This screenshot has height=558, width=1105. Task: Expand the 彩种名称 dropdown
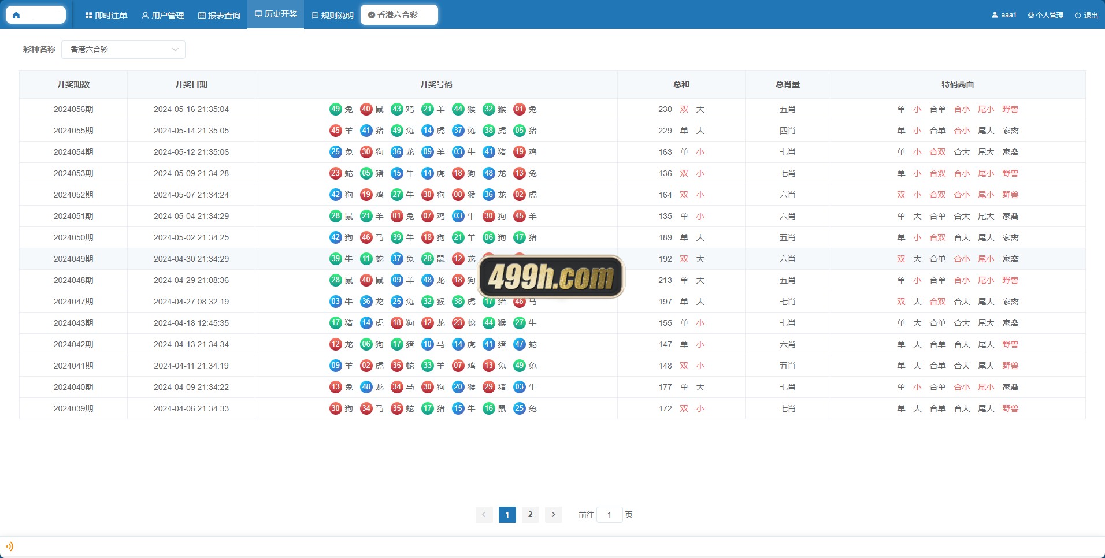coord(123,49)
